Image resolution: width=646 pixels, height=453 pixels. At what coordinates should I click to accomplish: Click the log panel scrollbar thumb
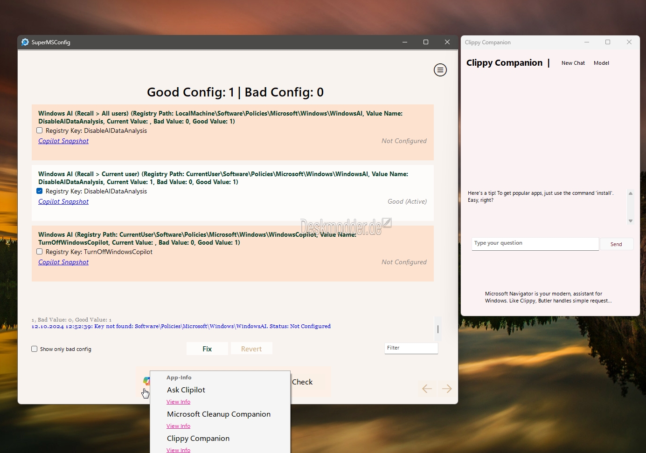click(438, 329)
